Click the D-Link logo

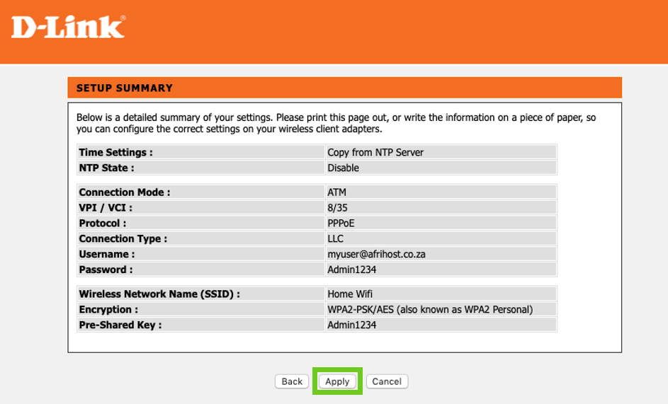(68, 27)
